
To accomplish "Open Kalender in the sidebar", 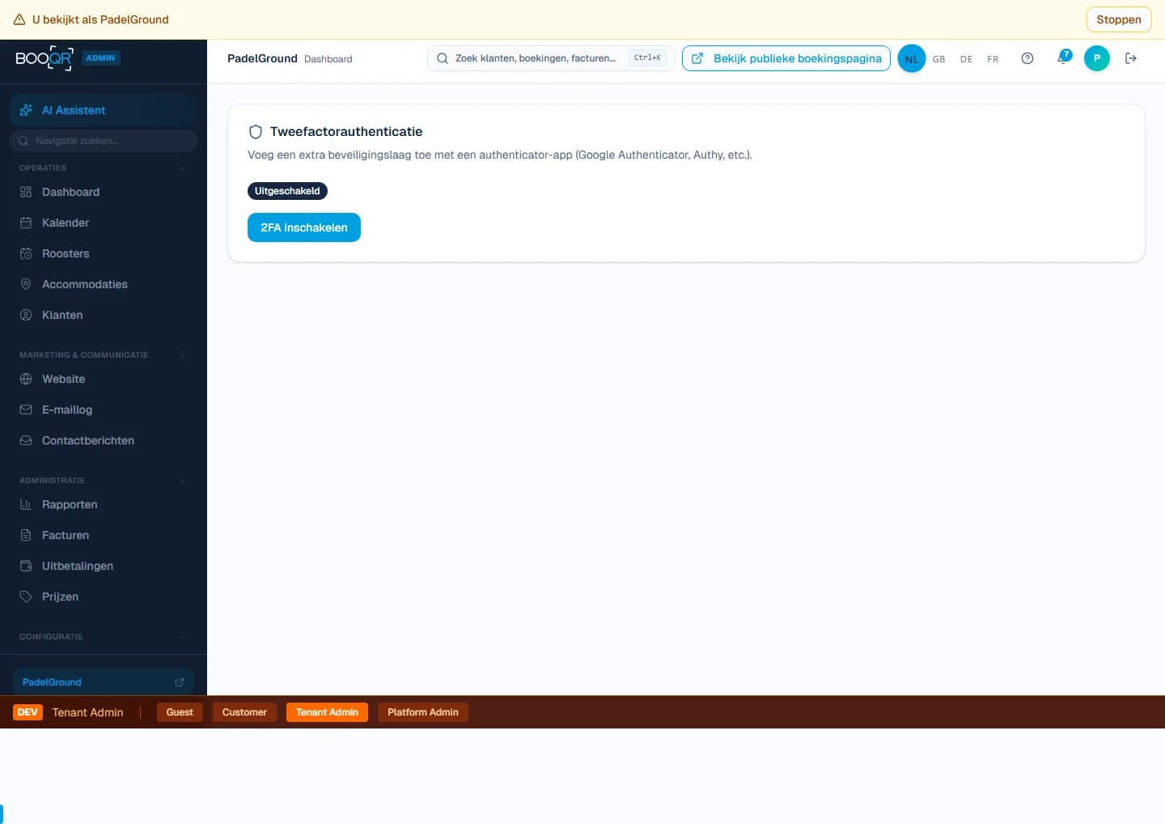I will [x=66, y=223].
